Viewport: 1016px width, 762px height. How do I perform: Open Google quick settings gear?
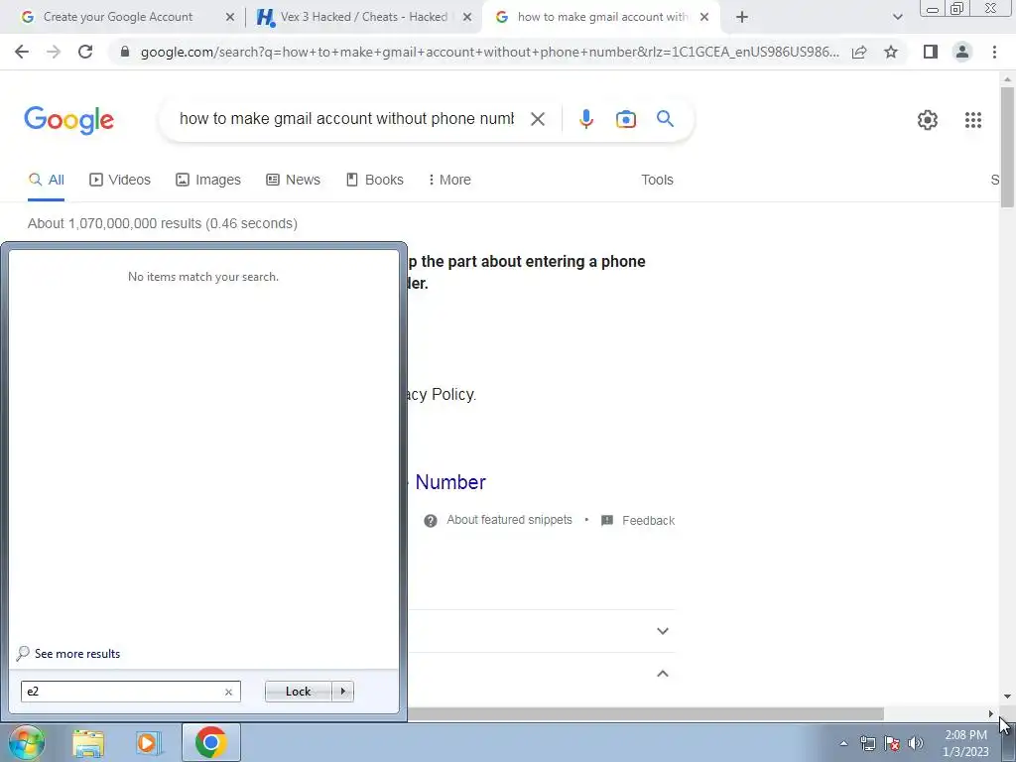(928, 120)
